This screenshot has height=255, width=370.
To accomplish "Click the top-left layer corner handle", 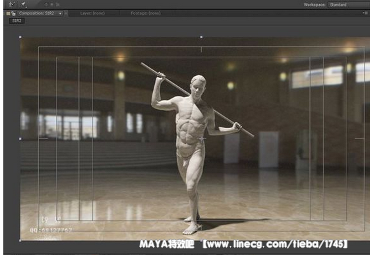I will [x=20, y=37].
